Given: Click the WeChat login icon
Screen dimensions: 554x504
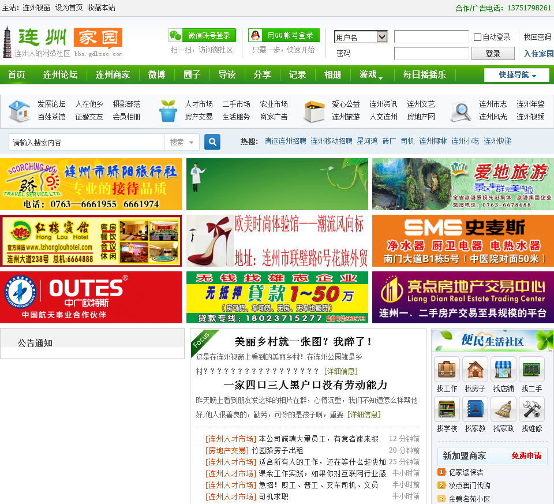Looking at the screenshot, I should 175,35.
